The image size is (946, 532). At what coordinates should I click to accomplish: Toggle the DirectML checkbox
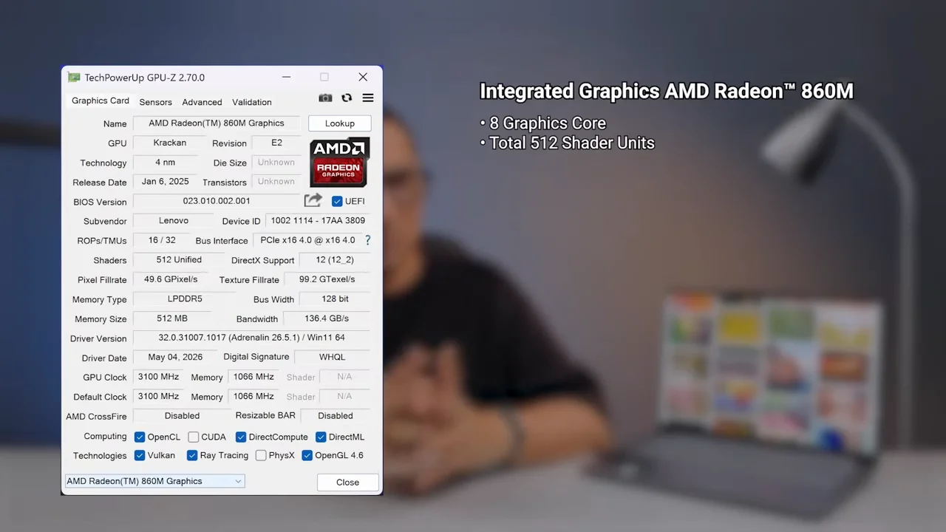point(321,437)
